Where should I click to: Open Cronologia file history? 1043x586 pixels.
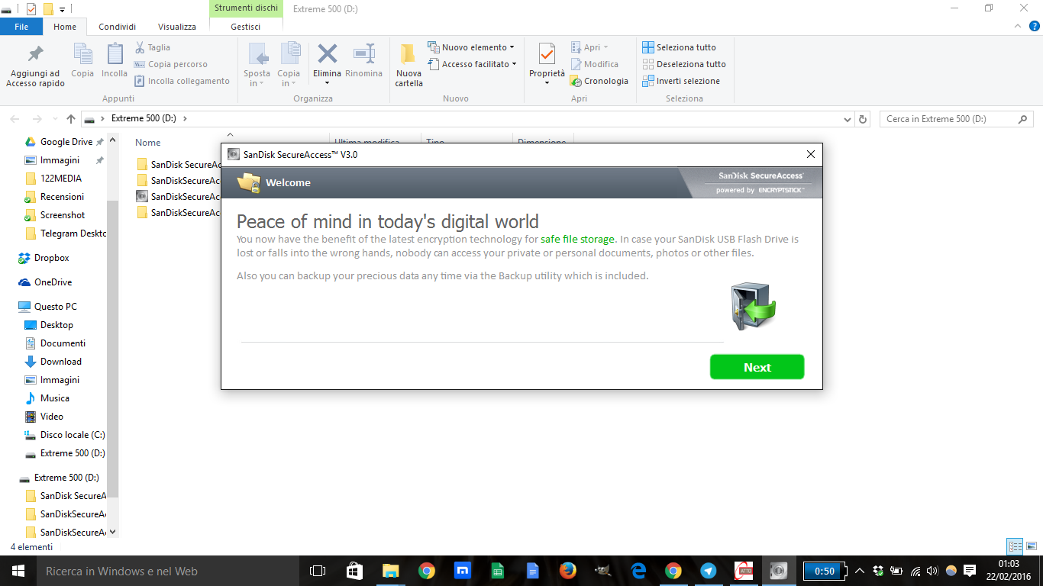599,81
